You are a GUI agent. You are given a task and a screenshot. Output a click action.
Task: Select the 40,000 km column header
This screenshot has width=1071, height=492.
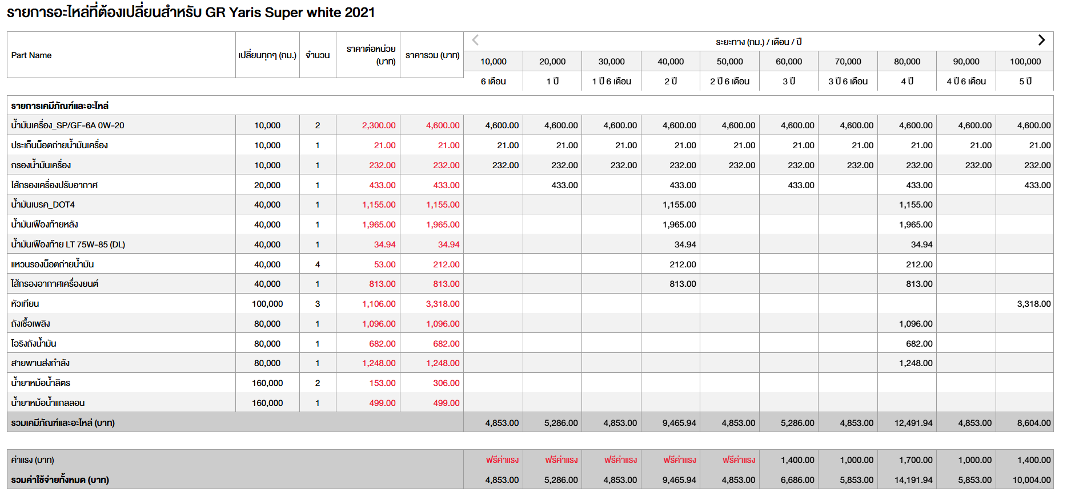coord(670,62)
